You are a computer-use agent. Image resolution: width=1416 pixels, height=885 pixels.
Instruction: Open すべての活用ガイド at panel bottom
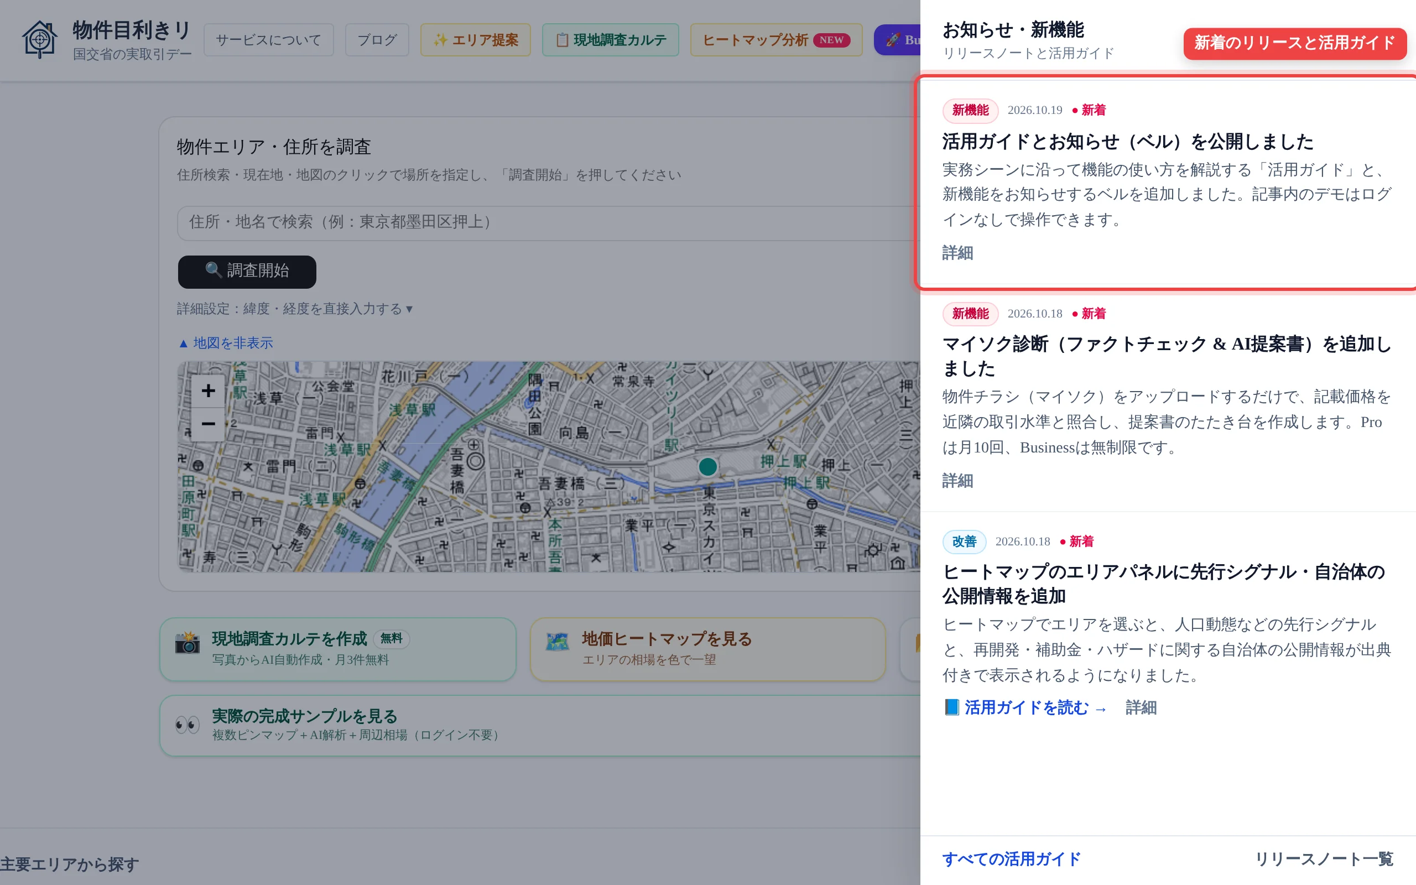(x=1011, y=859)
